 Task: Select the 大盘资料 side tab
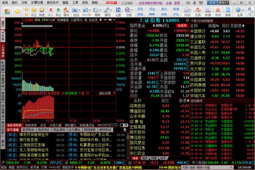[x=3, y=81]
